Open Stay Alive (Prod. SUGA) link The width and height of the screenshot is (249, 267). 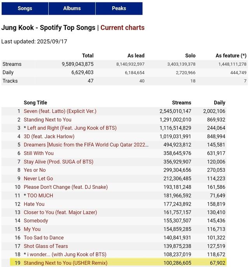coord(58,162)
